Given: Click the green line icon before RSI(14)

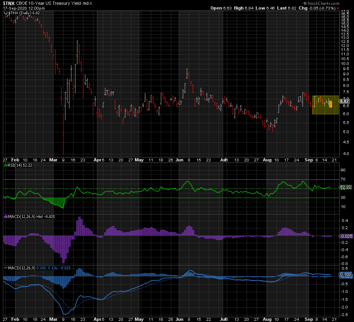Looking at the screenshot, I should [6, 165].
